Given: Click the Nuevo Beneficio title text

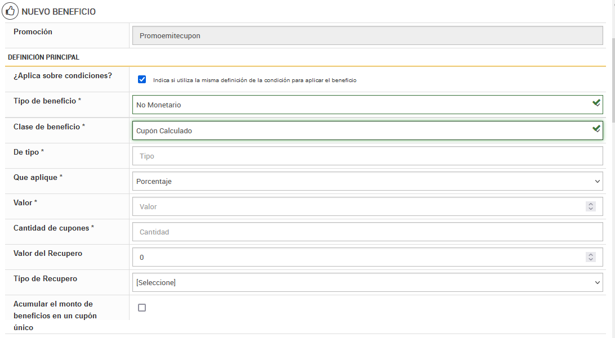Looking at the screenshot, I should 59,12.
